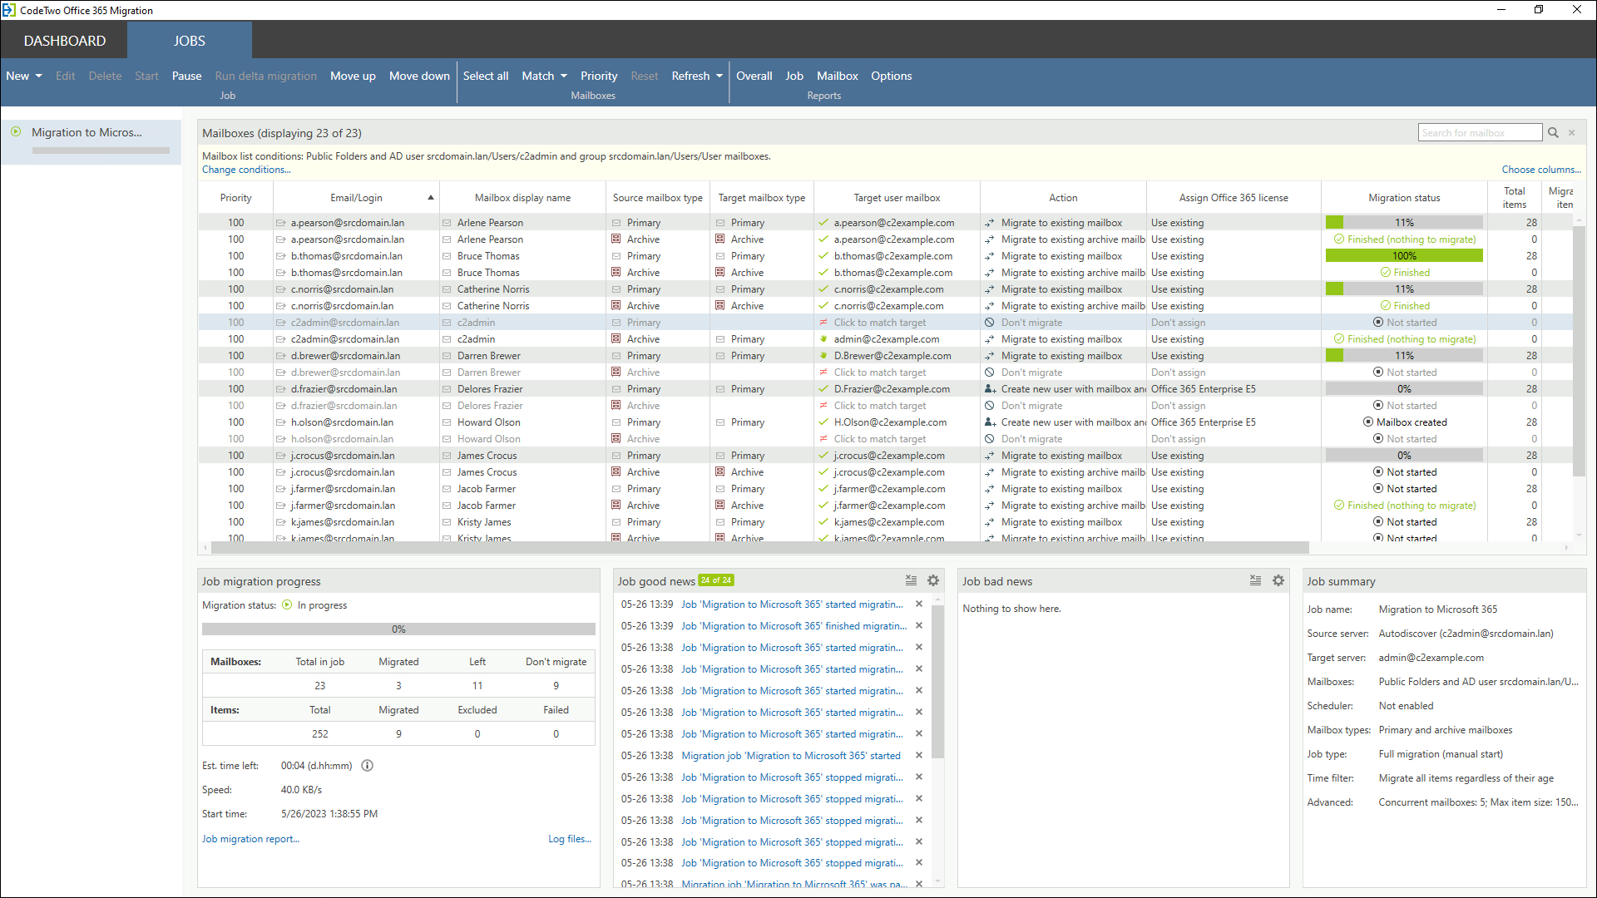1597x898 pixels.
Task: Open Job bad news settings gear
Action: pyautogui.click(x=1278, y=581)
